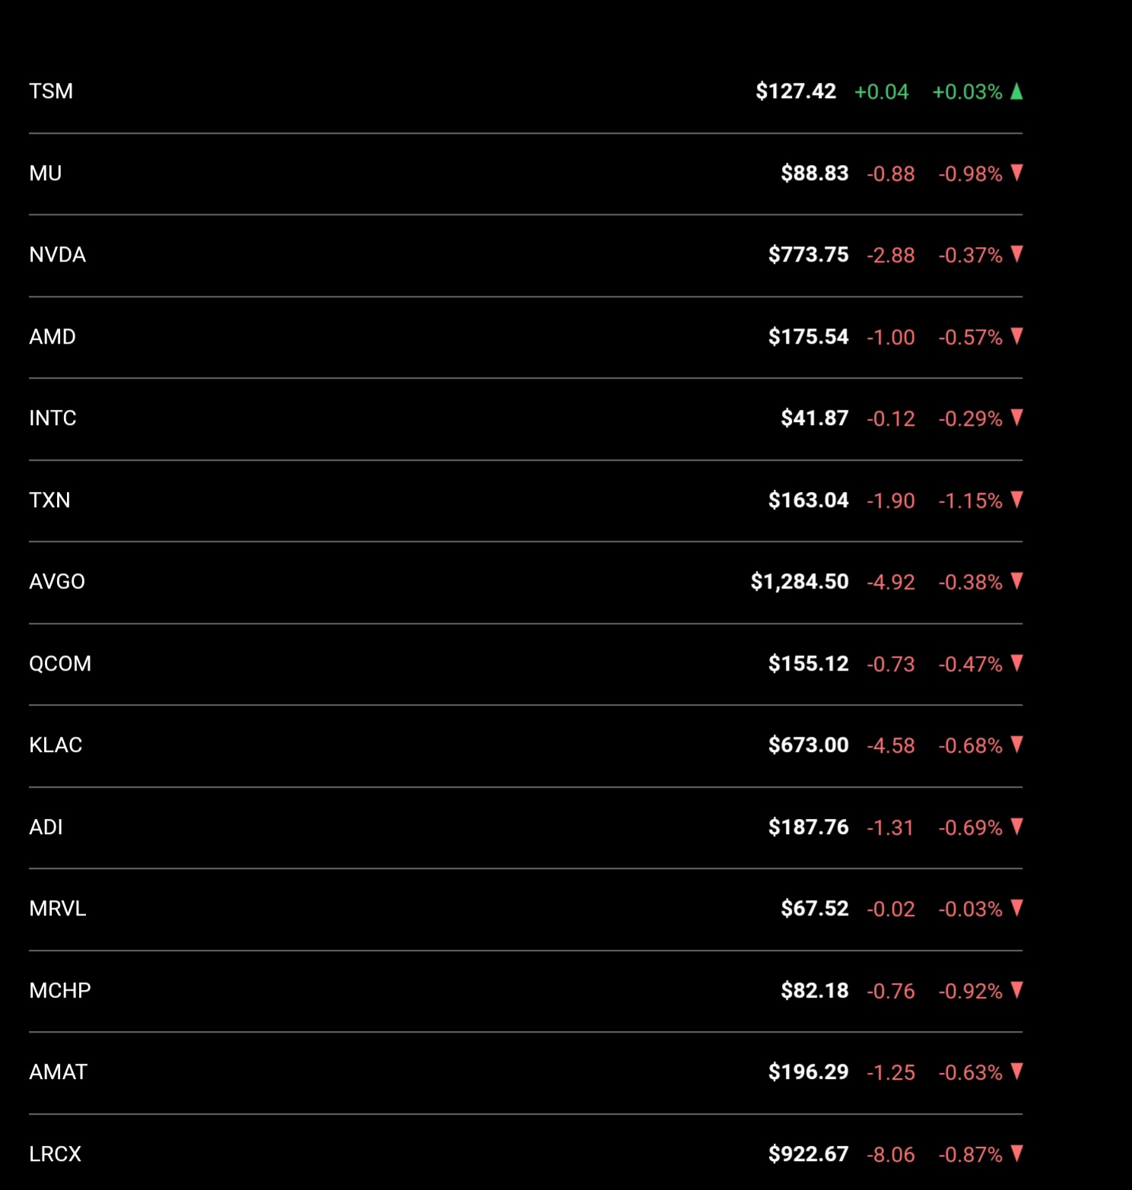Click the down arrow on NVDA row

point(1016,254)
